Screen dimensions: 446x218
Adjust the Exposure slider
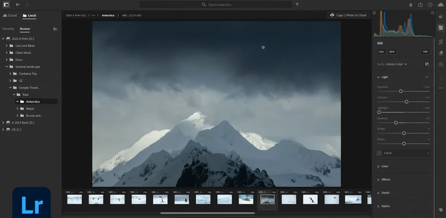[x=401, y=91]
